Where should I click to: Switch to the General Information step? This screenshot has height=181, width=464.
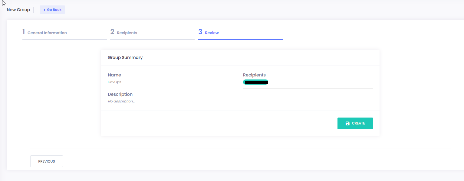pos(47,33)
